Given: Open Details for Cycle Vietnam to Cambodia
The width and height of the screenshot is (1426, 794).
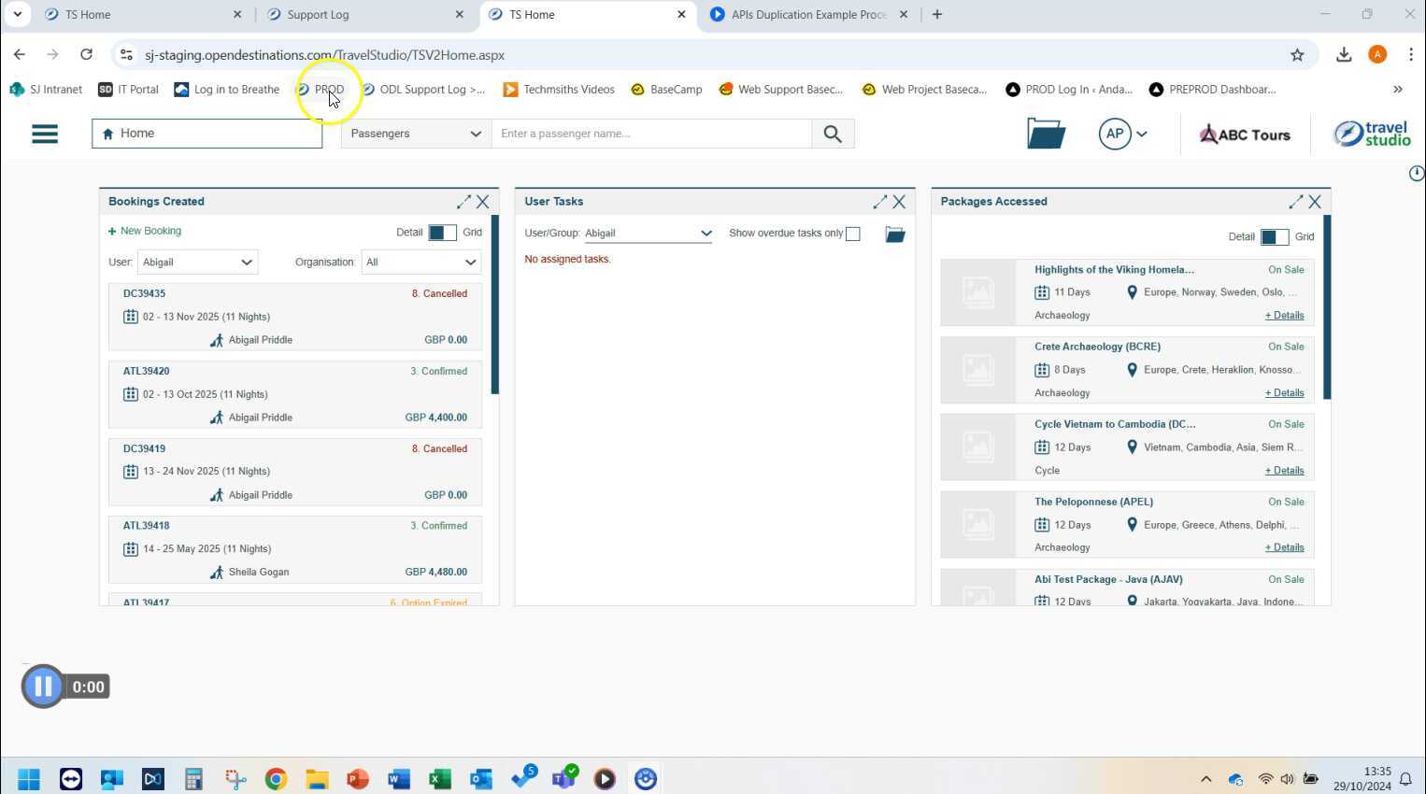Looking at the screenshot, I should (1284, 471).
